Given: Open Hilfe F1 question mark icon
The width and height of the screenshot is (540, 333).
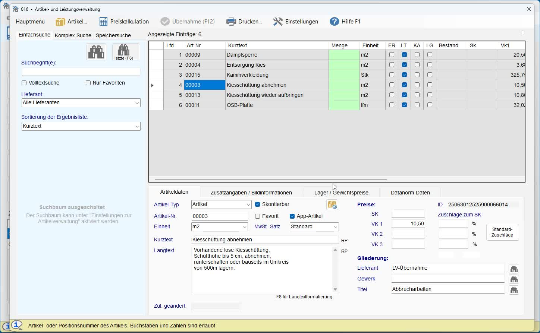Looking at the screenshot, I should point(334,22).
